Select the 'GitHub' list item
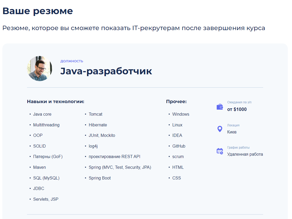292x219 pixels. [179, 146]
